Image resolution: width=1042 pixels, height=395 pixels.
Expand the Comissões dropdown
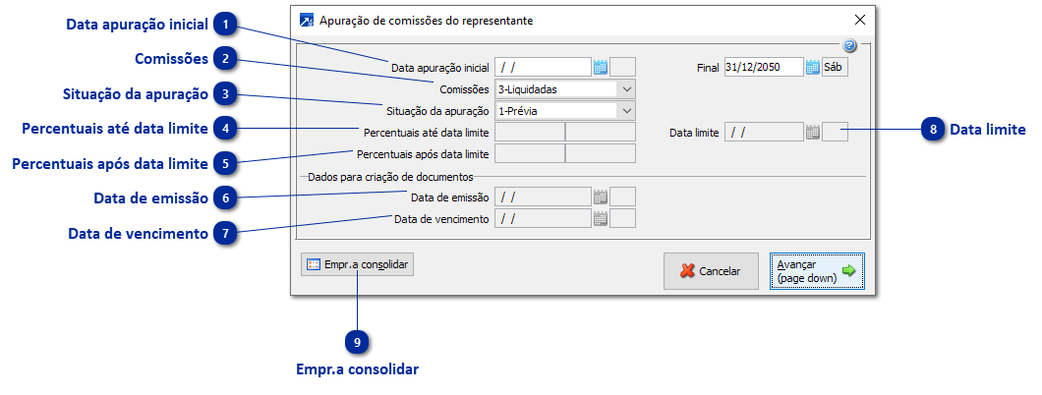(627, 89)
